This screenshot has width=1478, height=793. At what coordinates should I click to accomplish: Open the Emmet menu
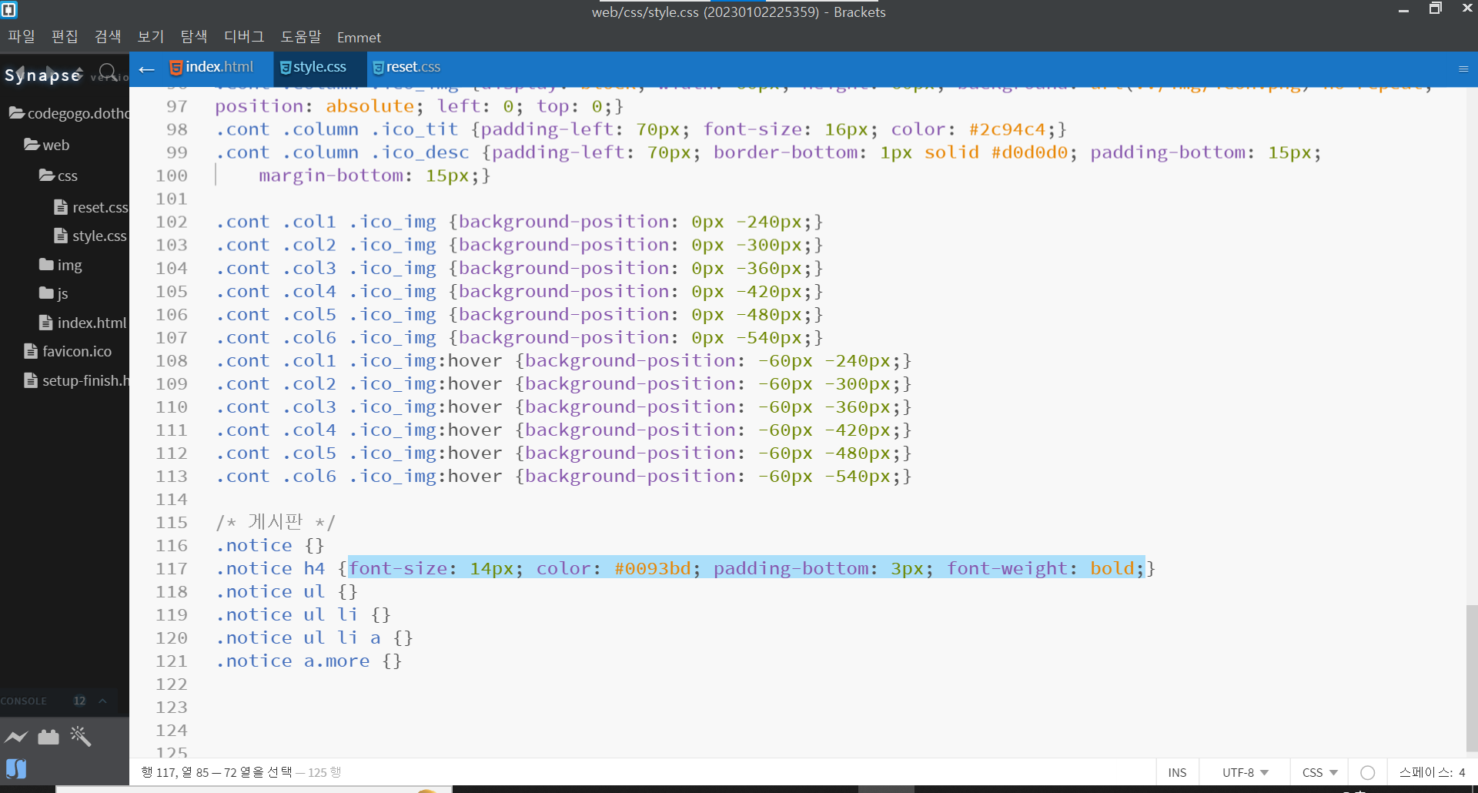click(359, 37)
